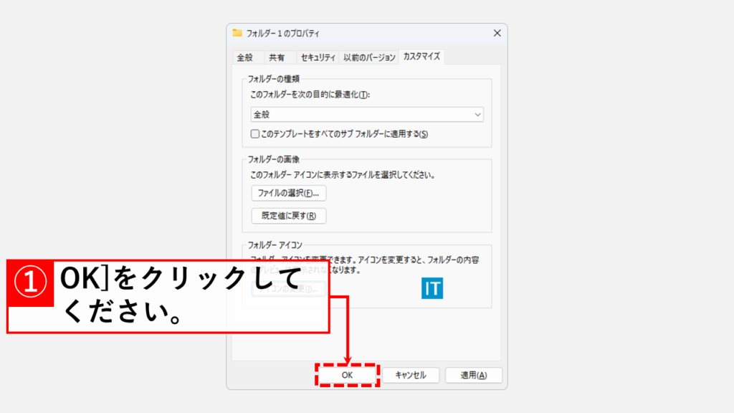Viewport: 734px width, 413px height.
Task: Open the folder optimization dropdown showing 全般
Action: (367, 115)
